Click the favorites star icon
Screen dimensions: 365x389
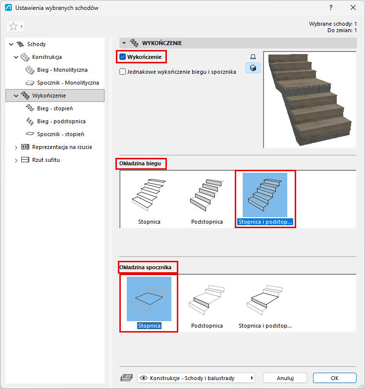pos(13,26)
